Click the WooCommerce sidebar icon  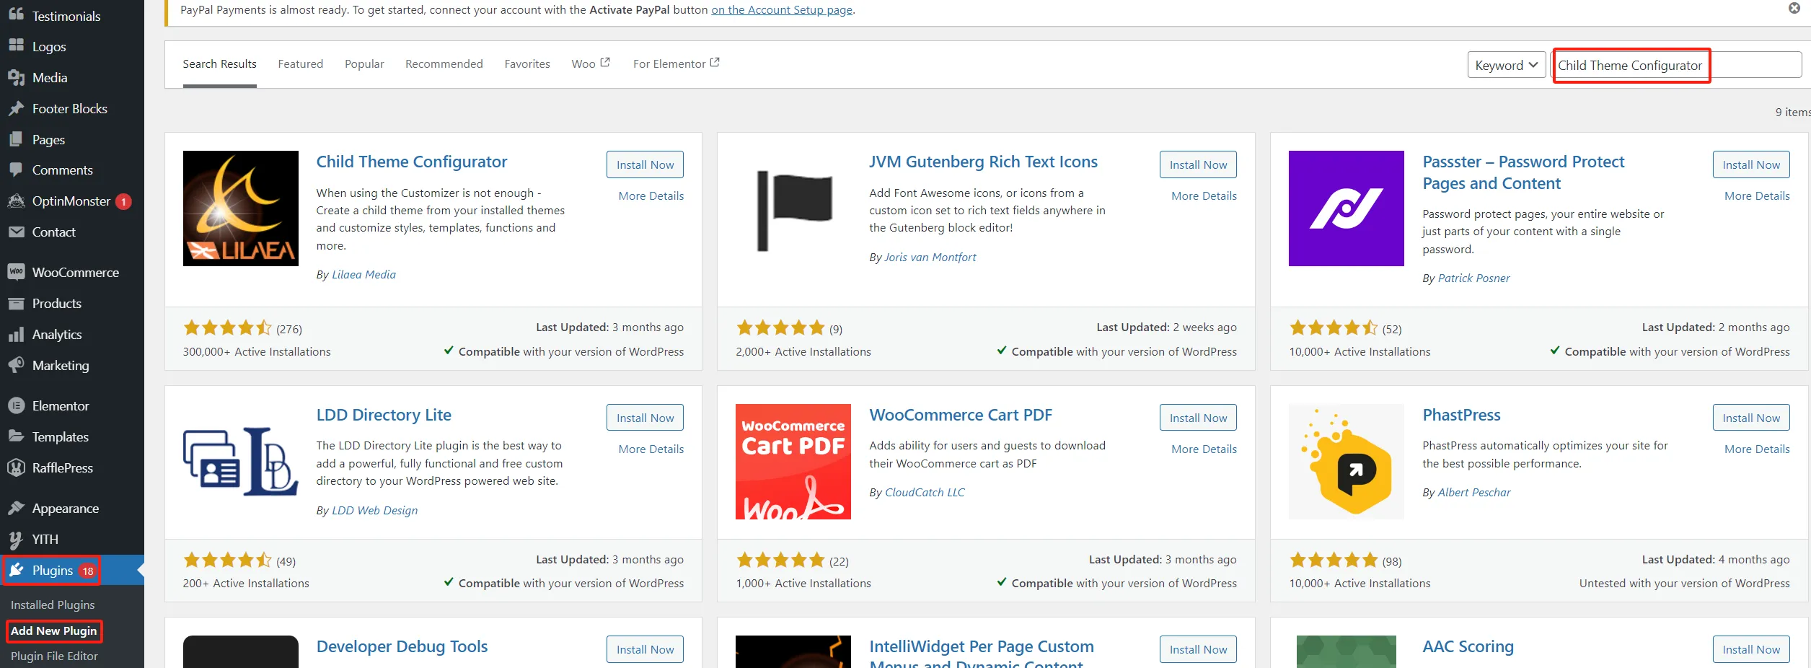[16, 272]
